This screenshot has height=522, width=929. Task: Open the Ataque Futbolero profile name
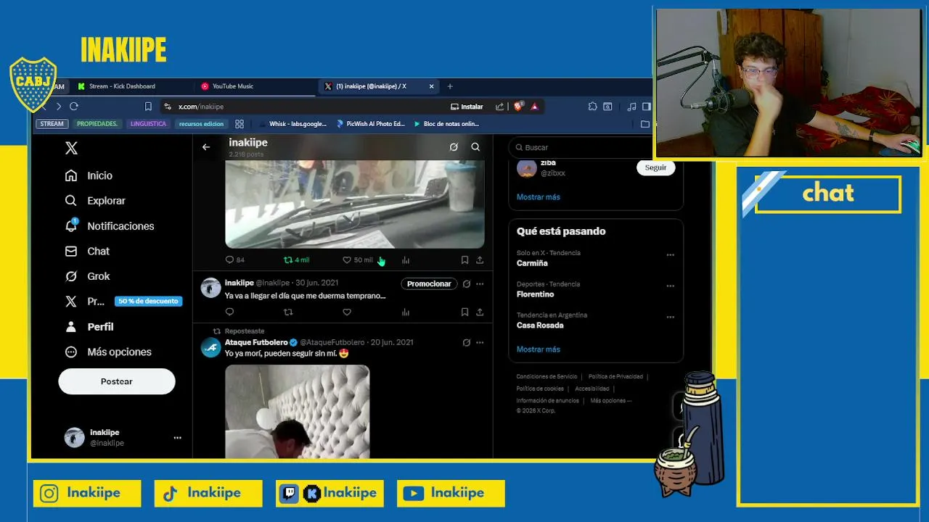pos(256,342)
